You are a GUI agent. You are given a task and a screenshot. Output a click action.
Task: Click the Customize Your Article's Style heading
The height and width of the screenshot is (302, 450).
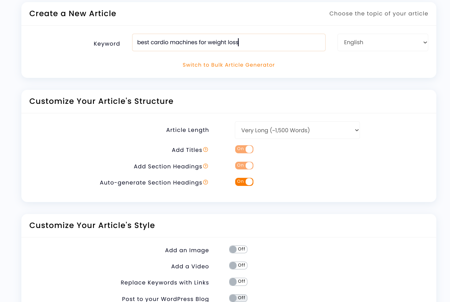[x=92, y=226]
